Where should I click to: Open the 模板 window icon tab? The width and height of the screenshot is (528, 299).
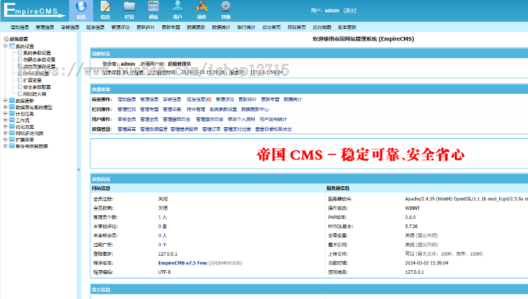(x=153, y=11)
